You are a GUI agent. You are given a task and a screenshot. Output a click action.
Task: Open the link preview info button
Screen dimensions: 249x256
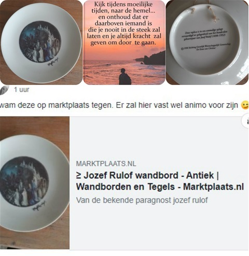click(245, 121)
